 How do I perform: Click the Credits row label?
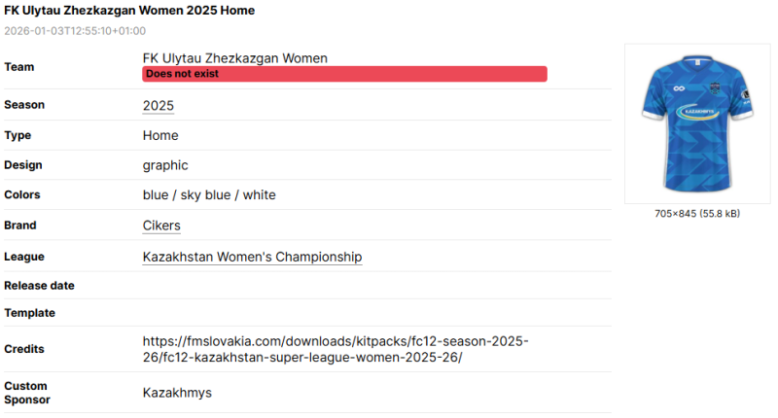24,349
